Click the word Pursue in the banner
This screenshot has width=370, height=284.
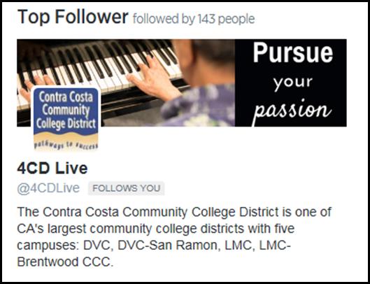(293, 53)
